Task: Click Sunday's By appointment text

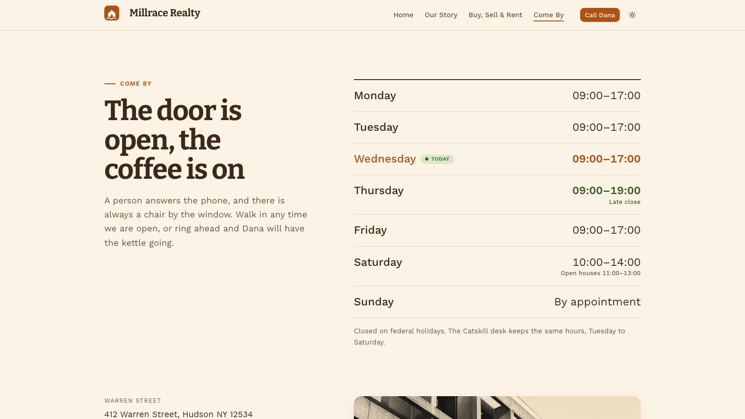Action: pyautogui.click(x=597, y=302)
